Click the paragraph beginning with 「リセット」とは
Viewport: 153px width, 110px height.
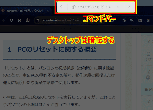pyautogui.click(x=59, y=76)
